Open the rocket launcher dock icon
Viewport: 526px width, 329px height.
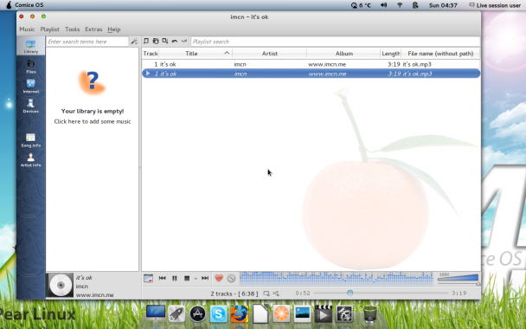click(176, 314)
